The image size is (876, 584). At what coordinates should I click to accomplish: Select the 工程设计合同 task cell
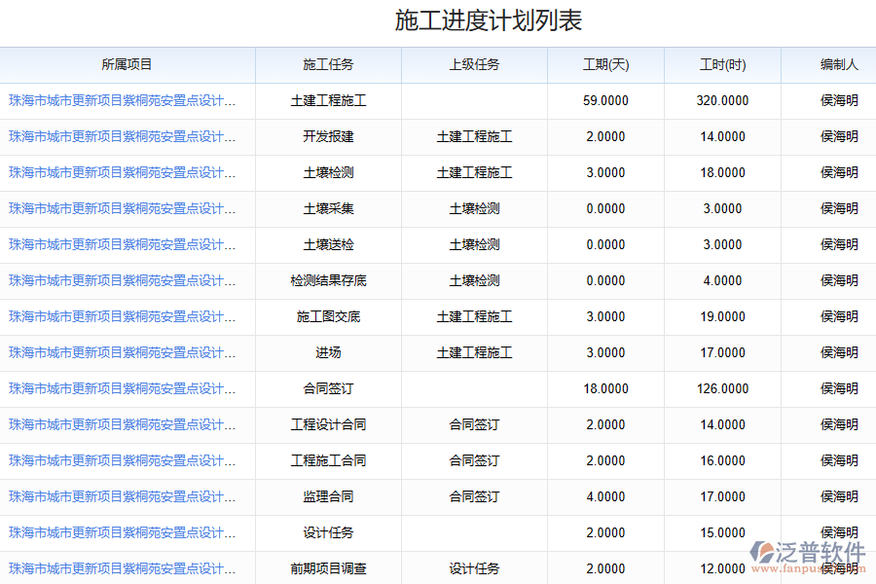(328, 425)
